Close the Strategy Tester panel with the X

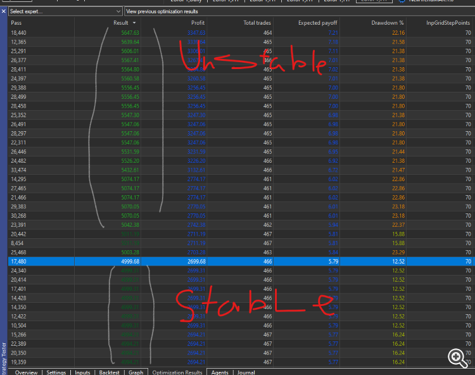pos(4,11)
